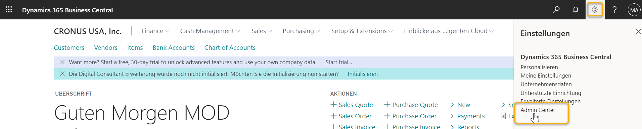
Task: Expand the Cash Management menu
Action: pyautogui.click(x=210, y=31)
